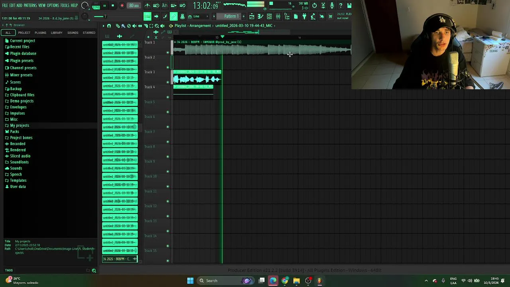Toggle the loop recording icon
Image resolution: width=510 pixels, height=287 pixels.
(182, 6)
